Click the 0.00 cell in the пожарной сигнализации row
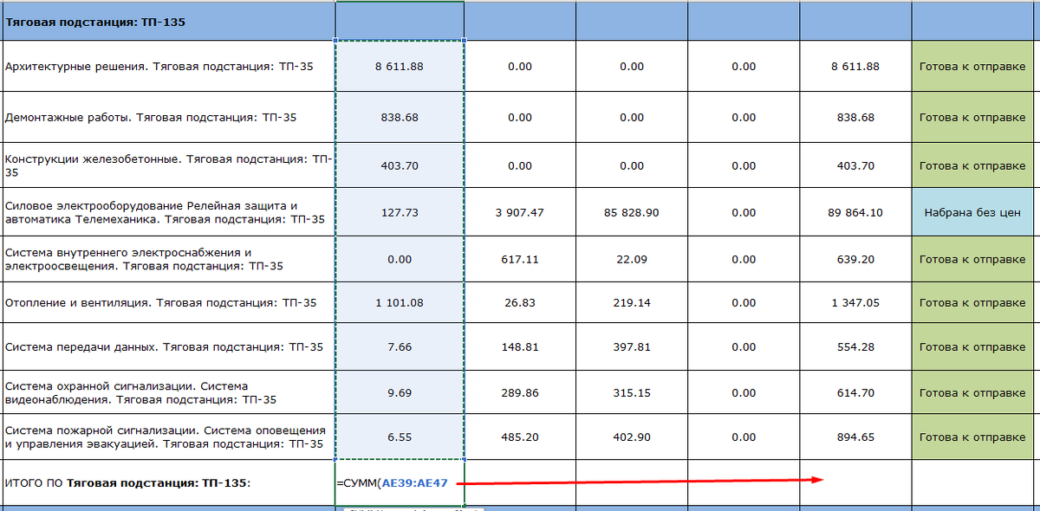 point(744,437)
